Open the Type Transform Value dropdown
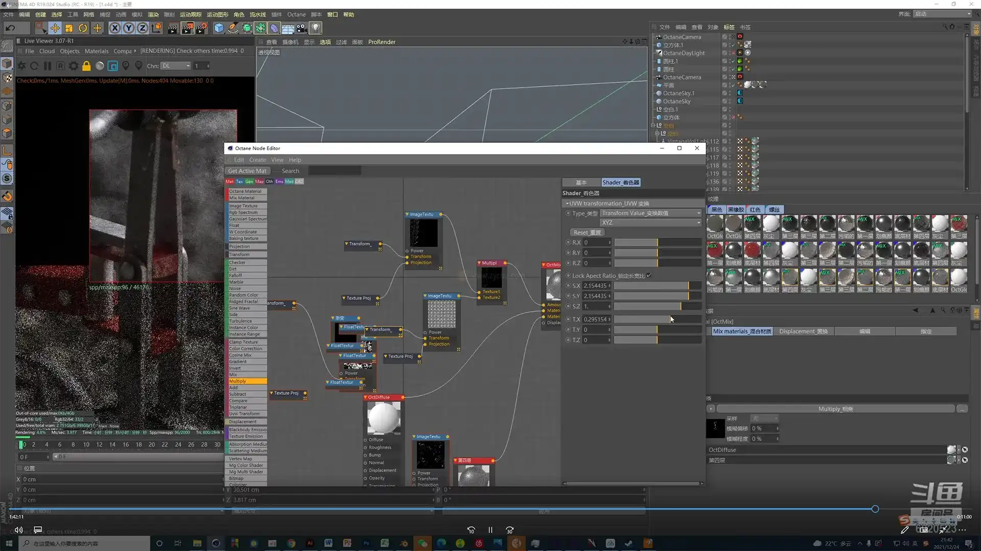981x551 pixels. point(651,213)
